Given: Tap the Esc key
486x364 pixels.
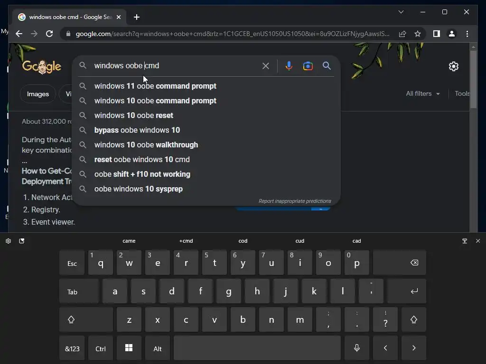Looking at the screenshot, I should (72, 263).
